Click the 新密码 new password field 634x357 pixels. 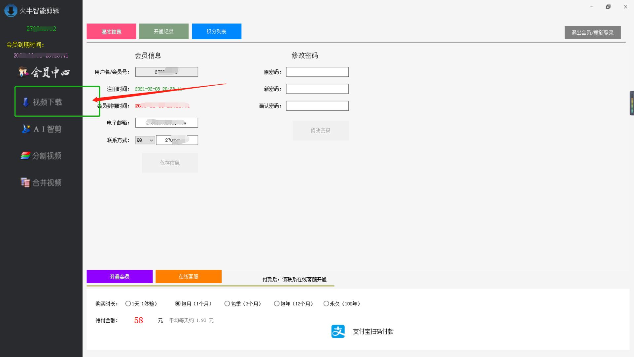317,89
